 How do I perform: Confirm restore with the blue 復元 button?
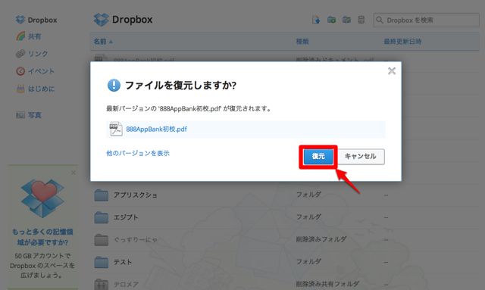318,157
